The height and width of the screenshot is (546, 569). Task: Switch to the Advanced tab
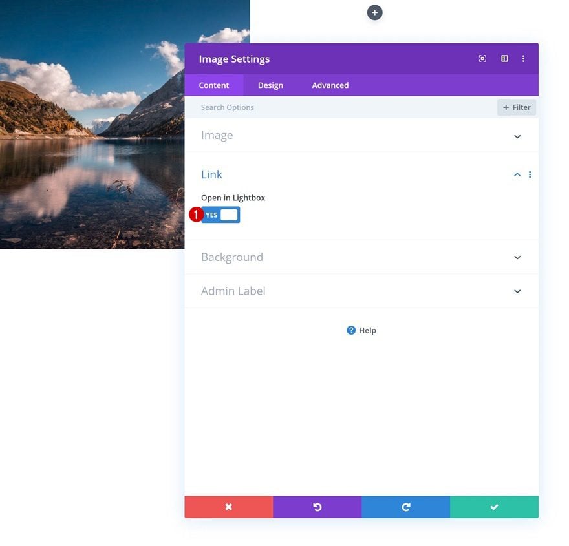tap(330, 85)
